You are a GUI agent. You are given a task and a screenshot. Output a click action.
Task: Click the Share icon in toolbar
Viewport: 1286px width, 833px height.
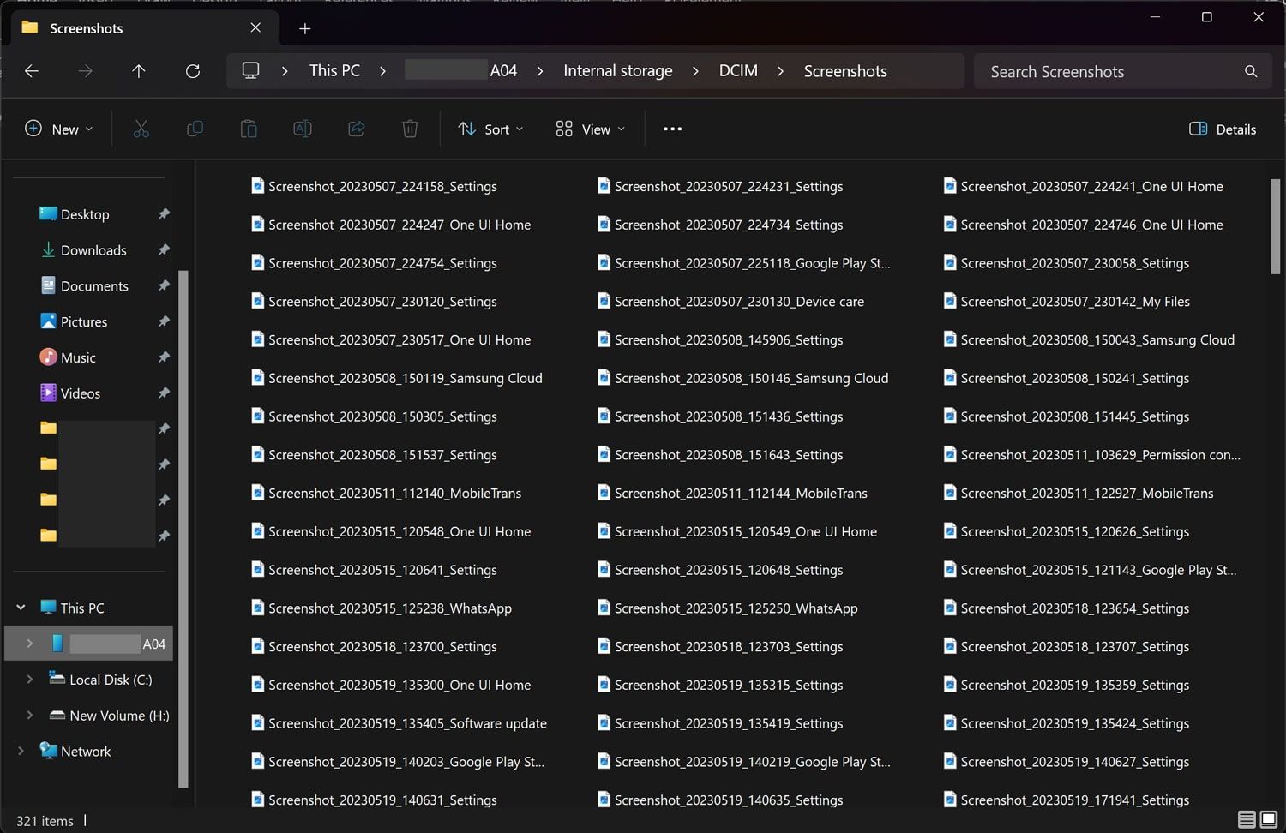click(x=356, y=129)
